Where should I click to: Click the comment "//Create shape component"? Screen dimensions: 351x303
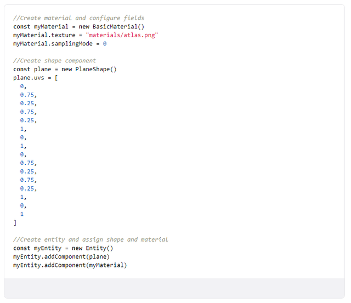point(54,61)
